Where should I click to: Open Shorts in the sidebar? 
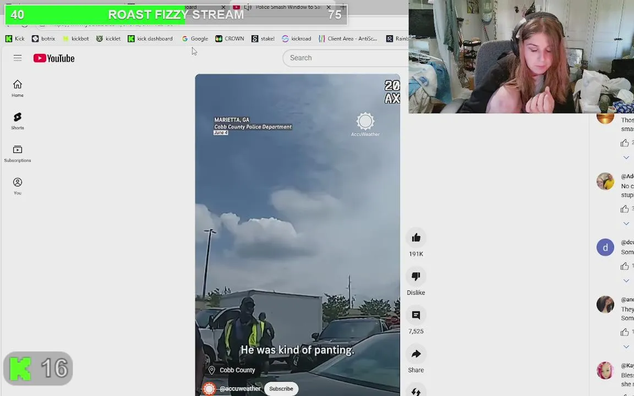(x=18, y=121)
